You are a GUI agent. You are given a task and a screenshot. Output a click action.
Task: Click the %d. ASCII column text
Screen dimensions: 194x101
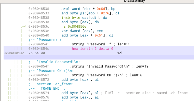pos(120,53)
